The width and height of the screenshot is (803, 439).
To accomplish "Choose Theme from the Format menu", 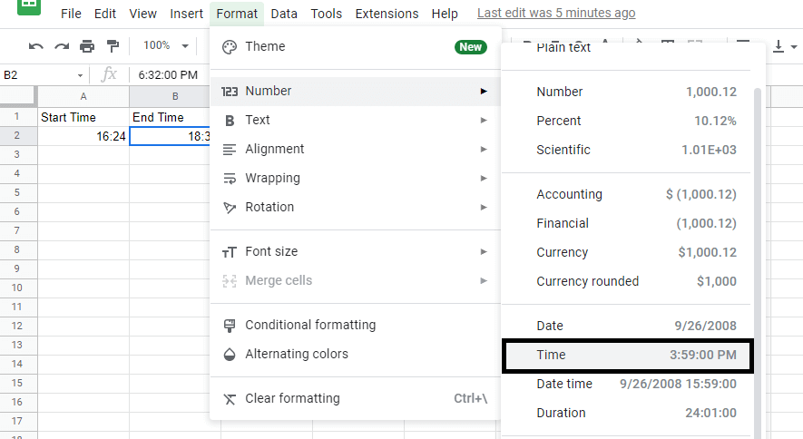I will (x=355, y=46).
